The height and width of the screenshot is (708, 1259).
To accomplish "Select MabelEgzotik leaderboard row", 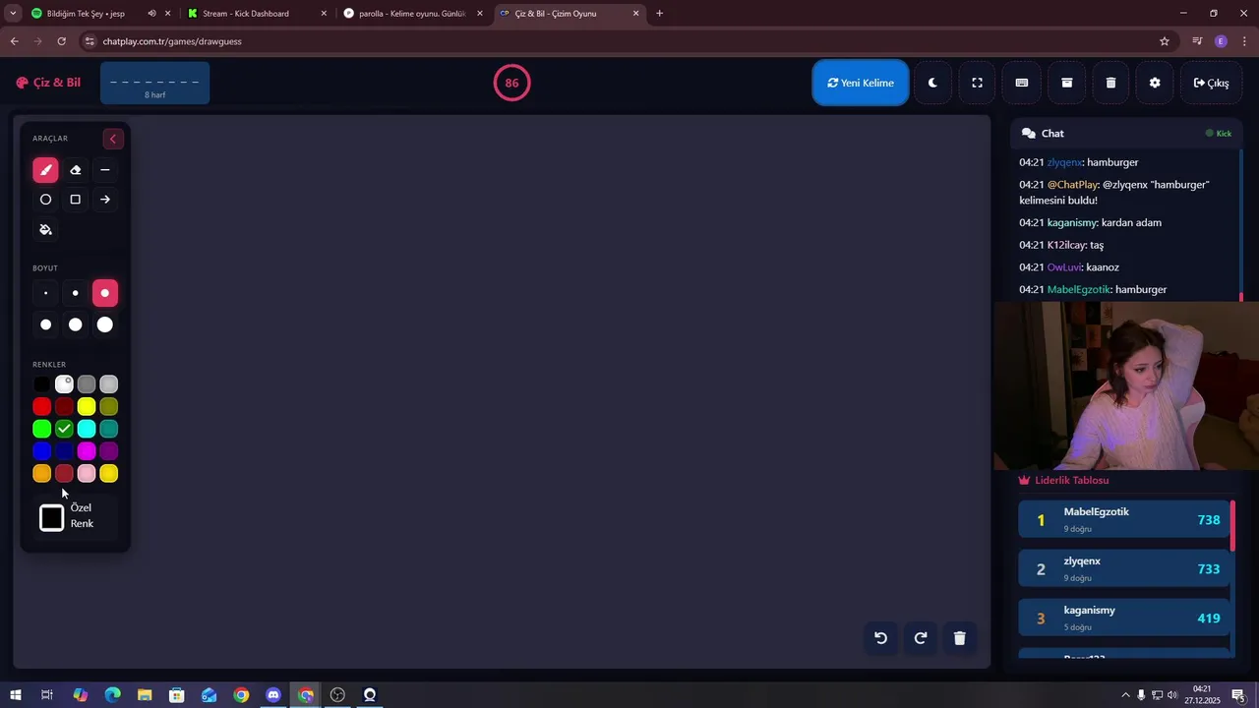I will tap(1124, 519).
